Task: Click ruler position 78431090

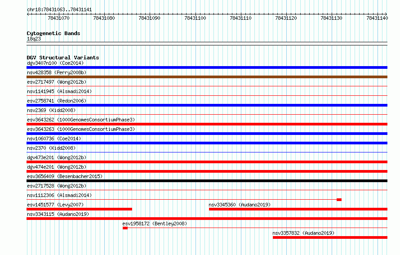Action: [x=149, y=18]
